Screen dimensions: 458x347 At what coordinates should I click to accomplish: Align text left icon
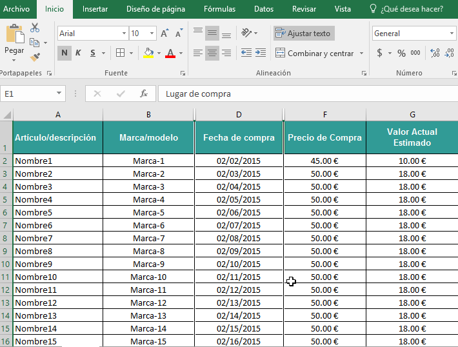pyautogui.click(x=198, y=53)
